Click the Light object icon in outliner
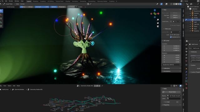Screen dimensions: 200x112 pyautogui.click(x=192, y=22)
